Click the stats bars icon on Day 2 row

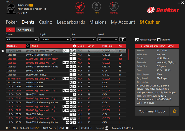[x=75, y=51]
